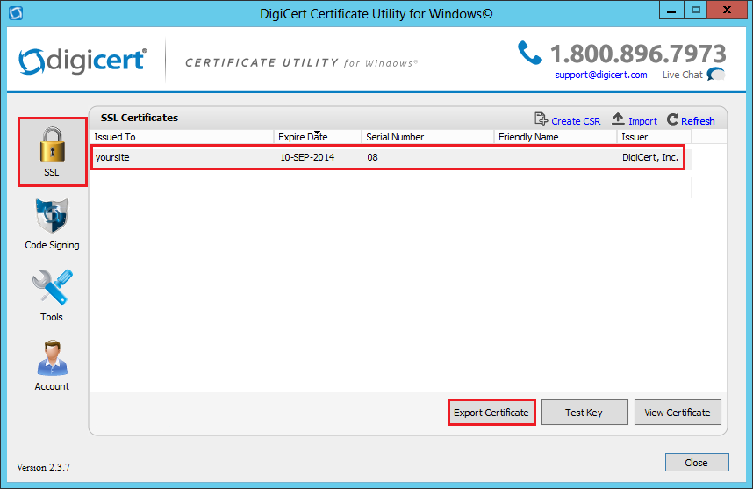753x489 pixels.
Task: Sort by Issued To column
Action: click(181, 137)
